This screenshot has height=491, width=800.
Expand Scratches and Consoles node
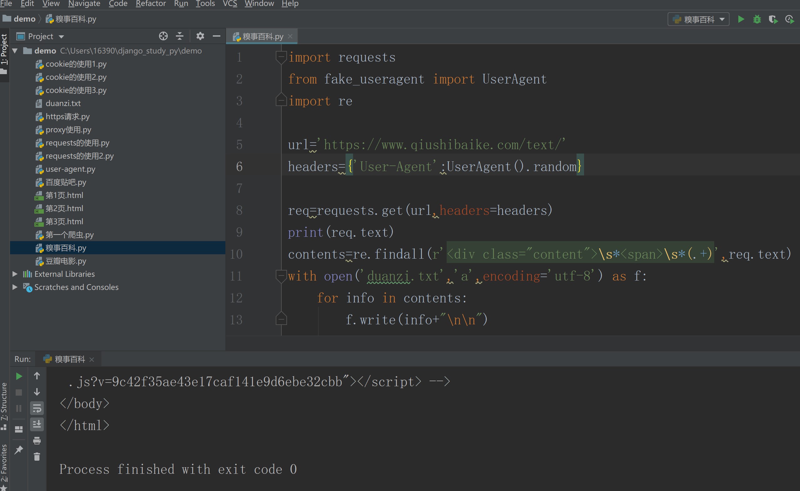[x=15, y=287]
